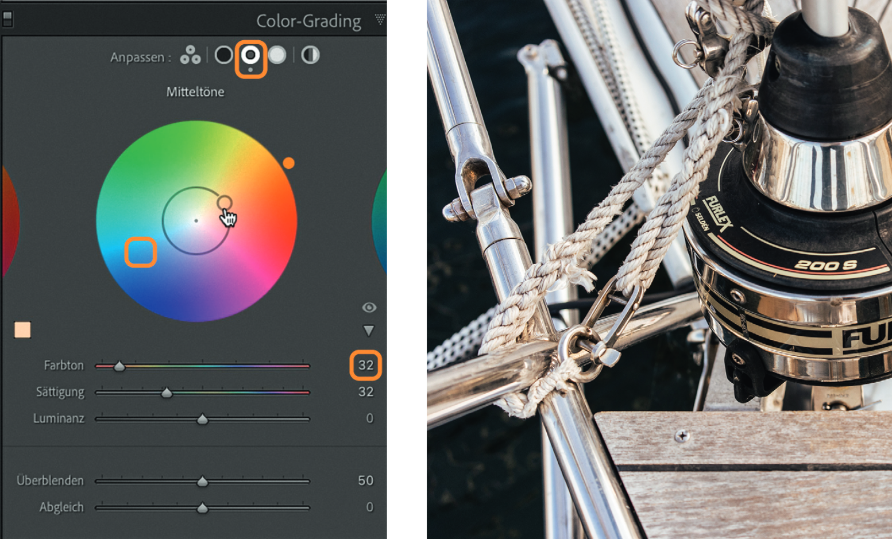Click the Color-Grading panel title
Image resolution: width=892 pixels, height=539 pixels.
click(x=308, y=21)
